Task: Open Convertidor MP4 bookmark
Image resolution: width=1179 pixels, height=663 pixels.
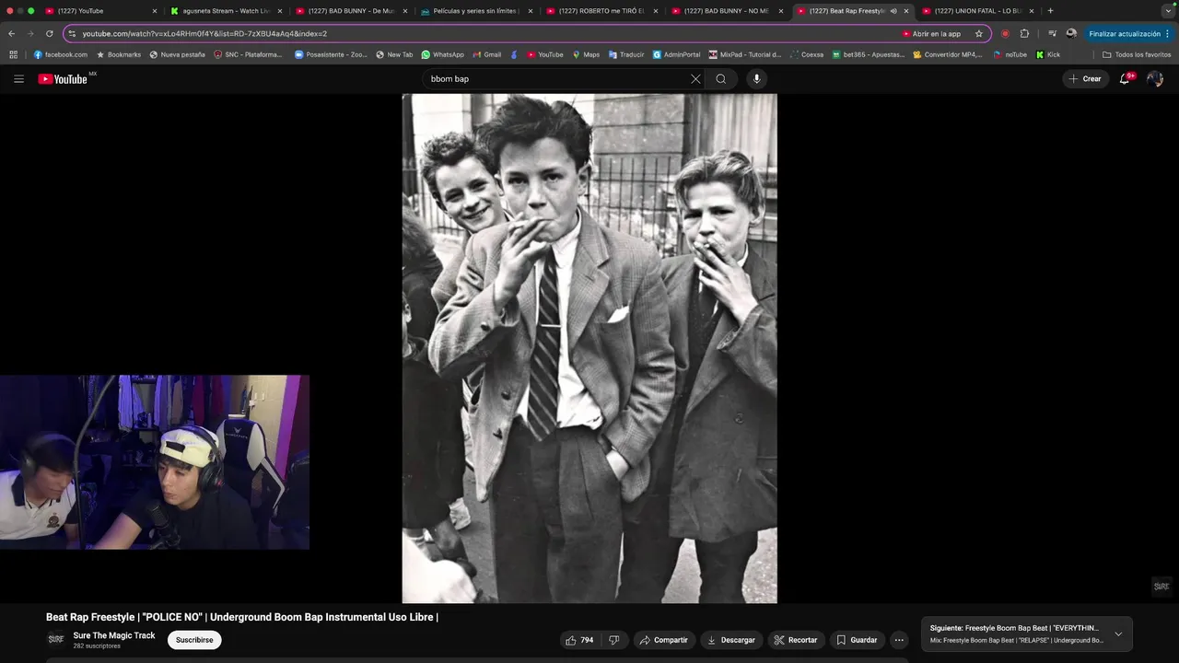Action: [948, 54]
